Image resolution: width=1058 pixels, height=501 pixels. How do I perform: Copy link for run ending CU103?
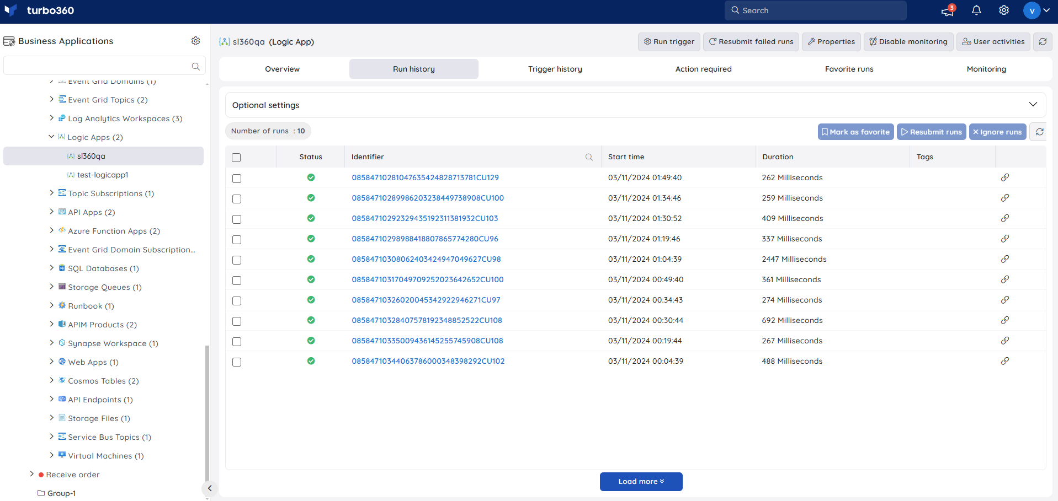point(1005,218)
